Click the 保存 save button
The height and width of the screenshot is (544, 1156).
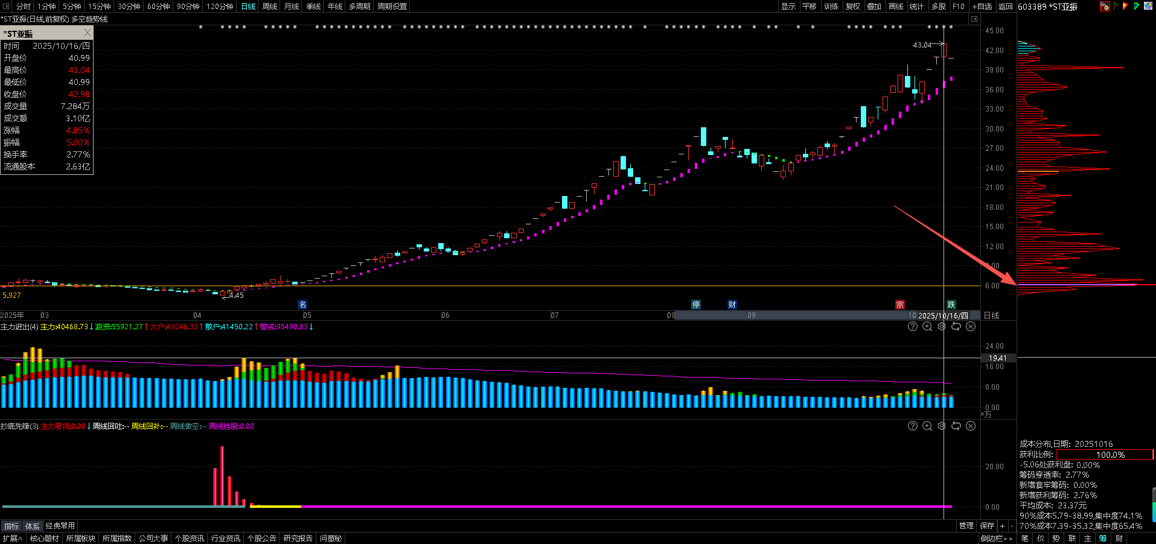tap(988, 526)
